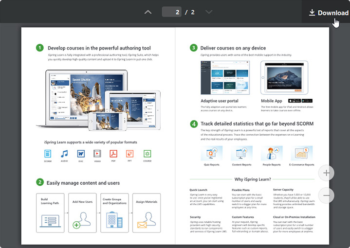Click the total page count '/ 2'
This screenshot has height=248, width=350.
click(x=190, y=12)
